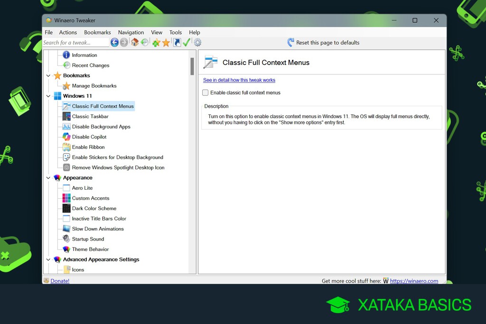Screen dimensions: 486x324
Task: Click the Search for a tweak field
Action: tap(75, 43)
